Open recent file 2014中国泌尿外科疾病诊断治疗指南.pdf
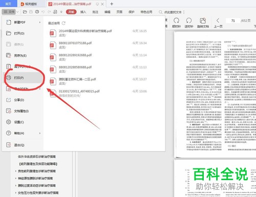This screenshot has height=197, width=256. (x=98, y=33)
